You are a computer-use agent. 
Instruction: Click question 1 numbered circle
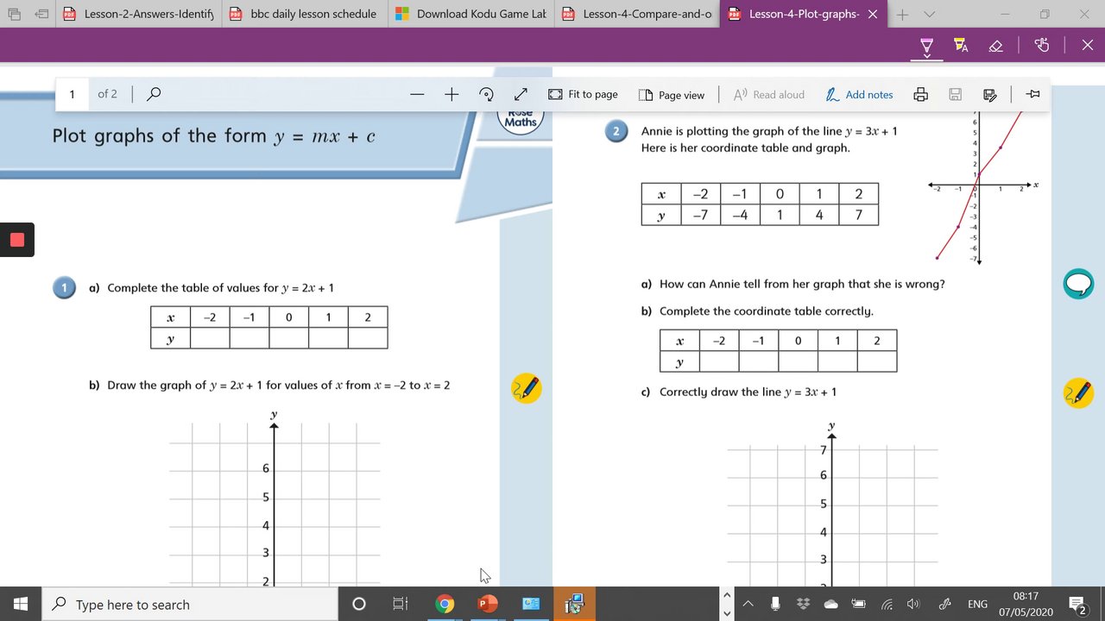(x=65, y=288)
